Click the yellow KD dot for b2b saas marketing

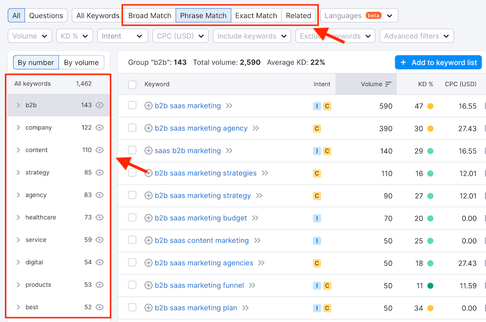(x=430, y=106)
